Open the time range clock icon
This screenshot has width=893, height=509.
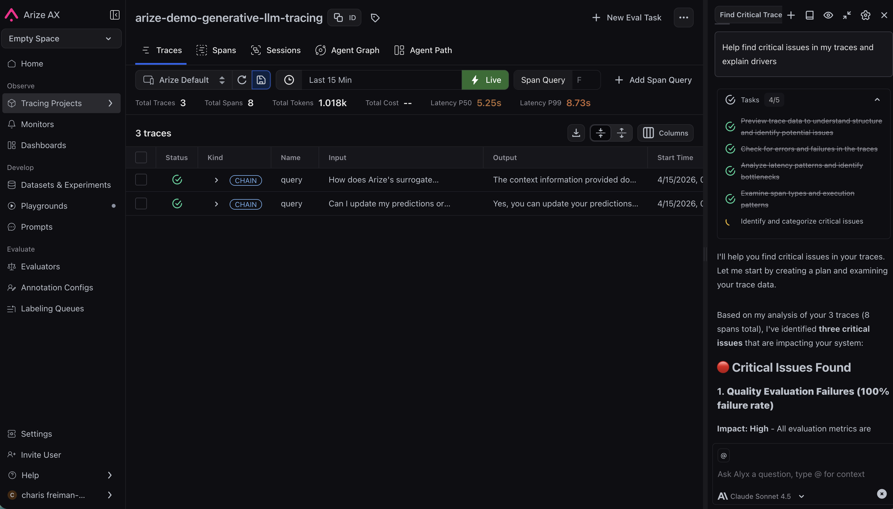(289, 80)
